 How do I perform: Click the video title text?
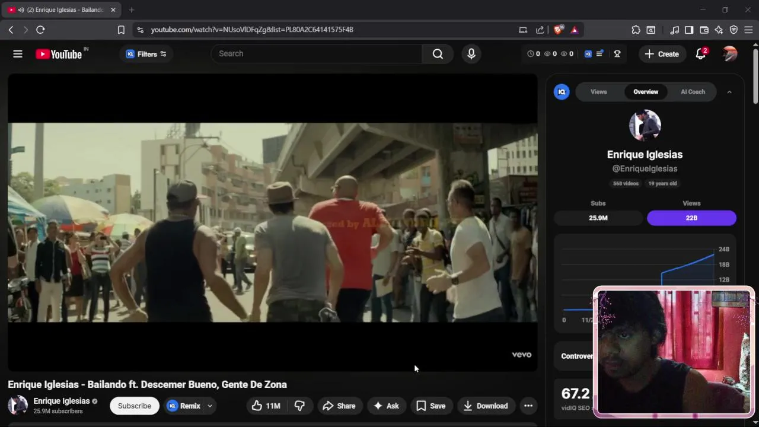pyautogui.click(x=147, y=384)
